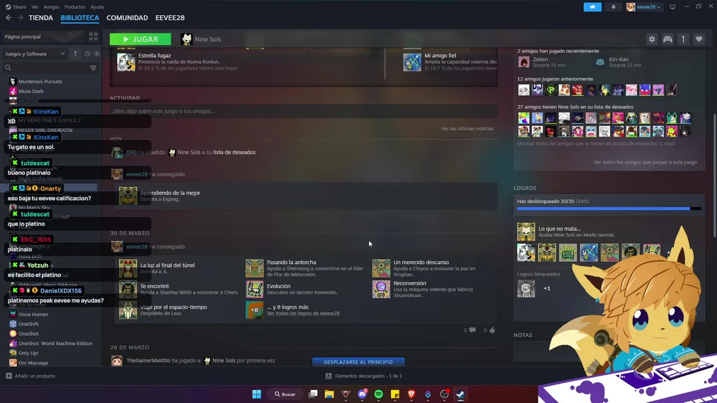Select OneShot in the game list
The width and height of the screenshot is (717, 403).
coord(29,334)
